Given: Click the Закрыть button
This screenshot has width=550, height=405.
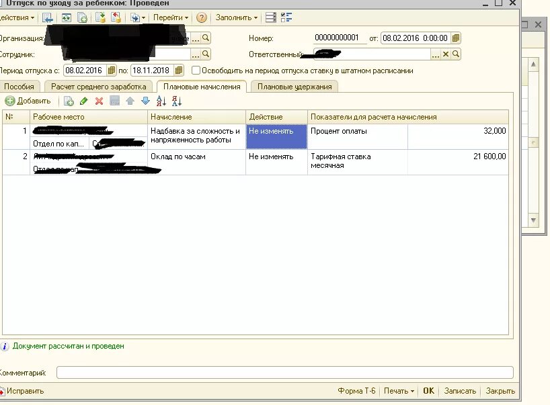Looking at the screenshot, I should [500, 391].
